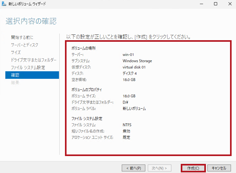Click the disabled 次へ(N) button

point(159,168)
